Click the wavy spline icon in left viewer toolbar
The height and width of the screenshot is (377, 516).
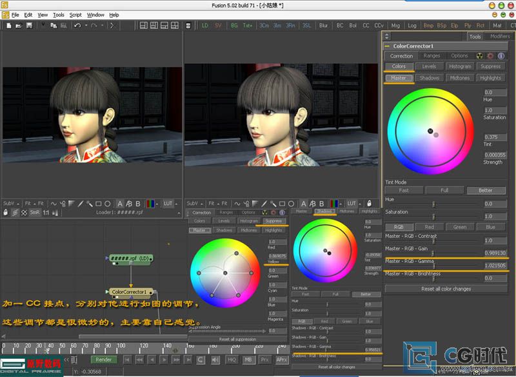[x=54, y=204]
